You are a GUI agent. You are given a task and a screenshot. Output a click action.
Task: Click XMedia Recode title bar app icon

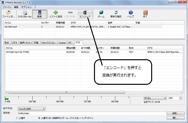tap(3, 2)
